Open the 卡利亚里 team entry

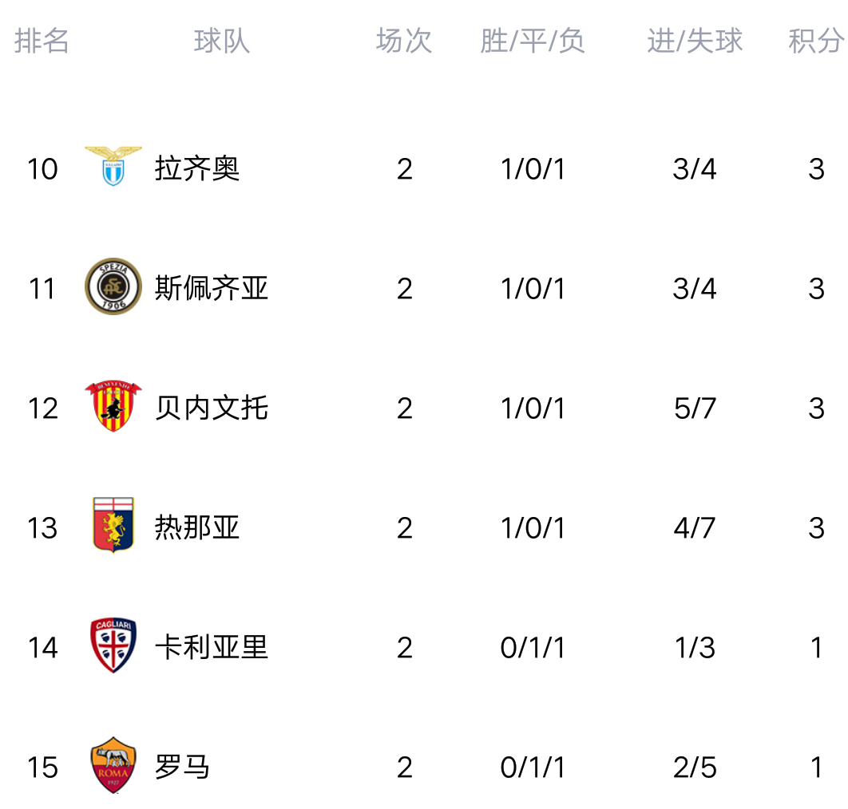212,647
